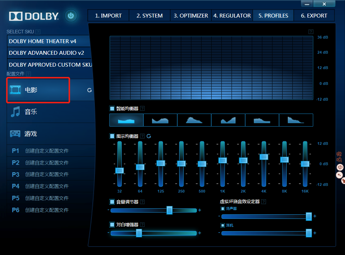The height and width of the screenshot is (255, 345).
Task: Create custom profile P1
Action: click(51, 151)
